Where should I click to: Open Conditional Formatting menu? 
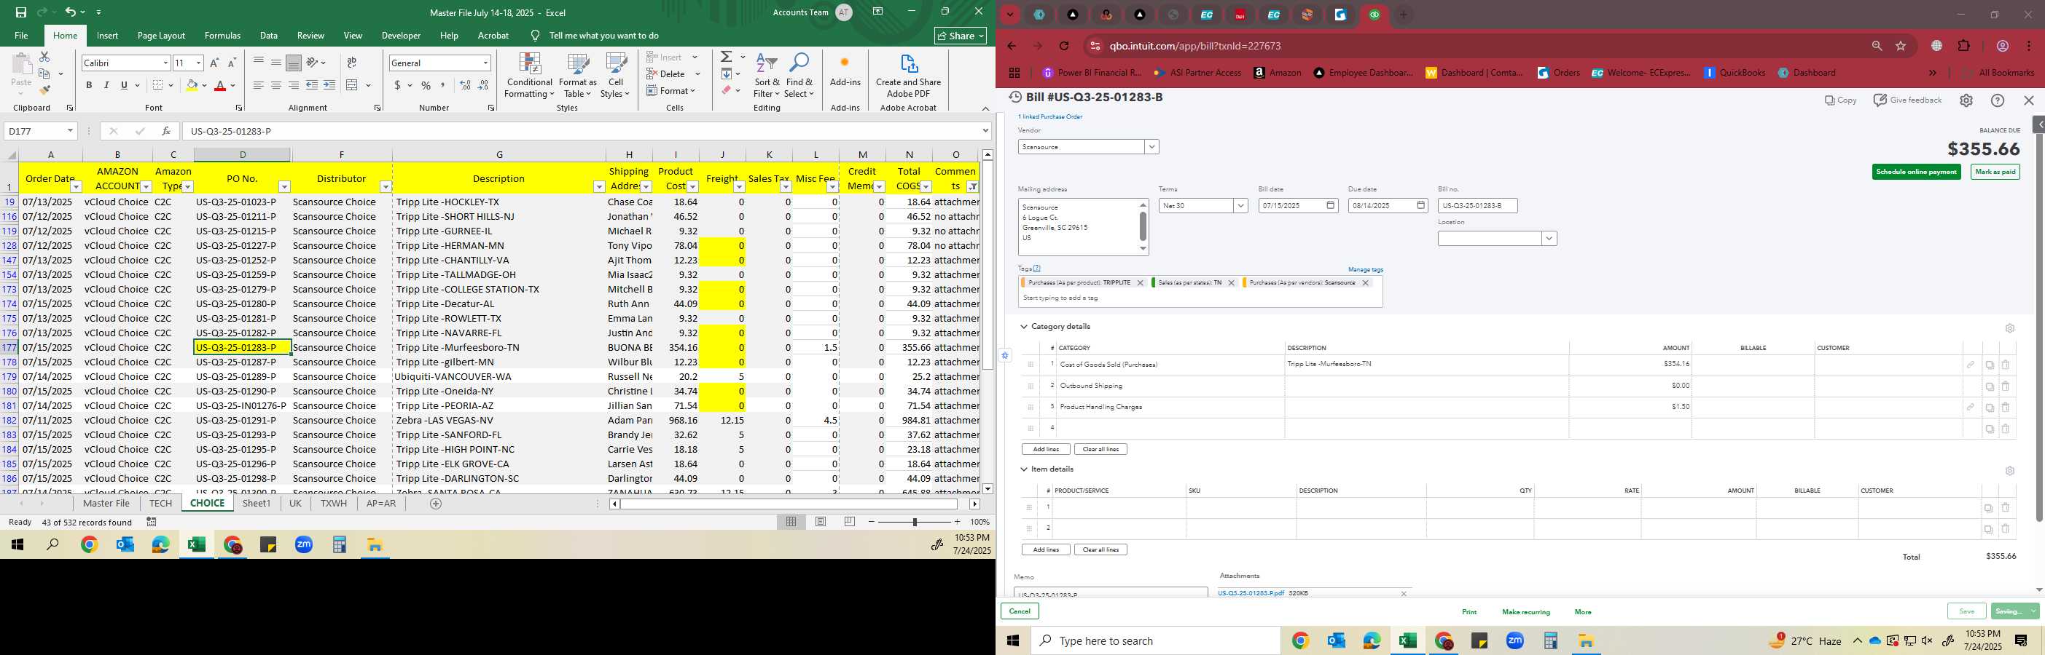pyautogui.click(x=530, y=76)
